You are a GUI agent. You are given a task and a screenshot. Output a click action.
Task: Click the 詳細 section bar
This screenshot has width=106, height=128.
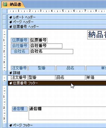pos(57,73)
